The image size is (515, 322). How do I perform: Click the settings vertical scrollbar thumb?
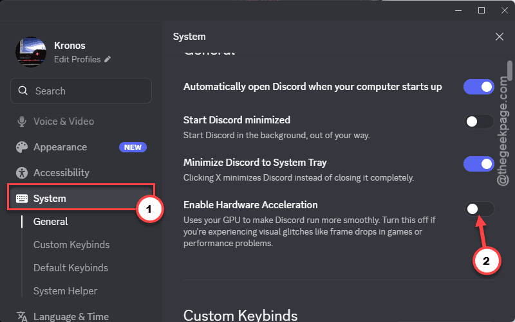pyautogui.click(x=509, y=70)
